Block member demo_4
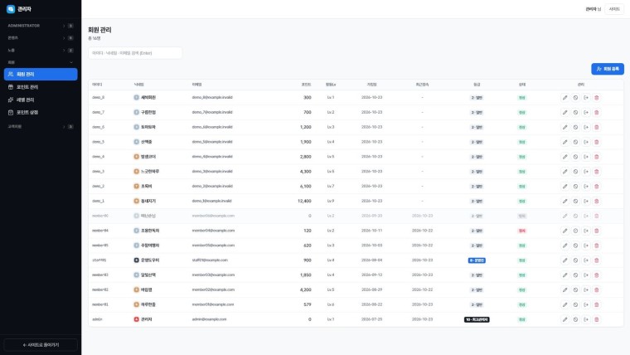Viewport: 630px width, 355px height. pos(575,157)
